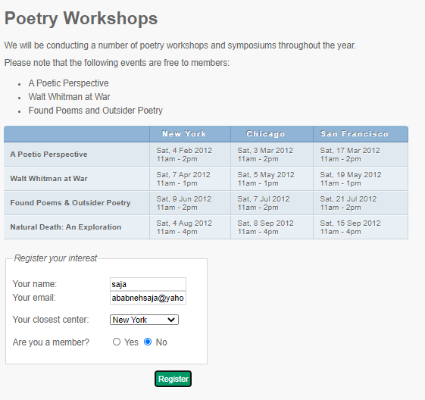Screen dimensions: 425x400
Task: Click the Sat, 4 Feb 2012 cell
Action: pyautogui.click(x=190, y=155)
